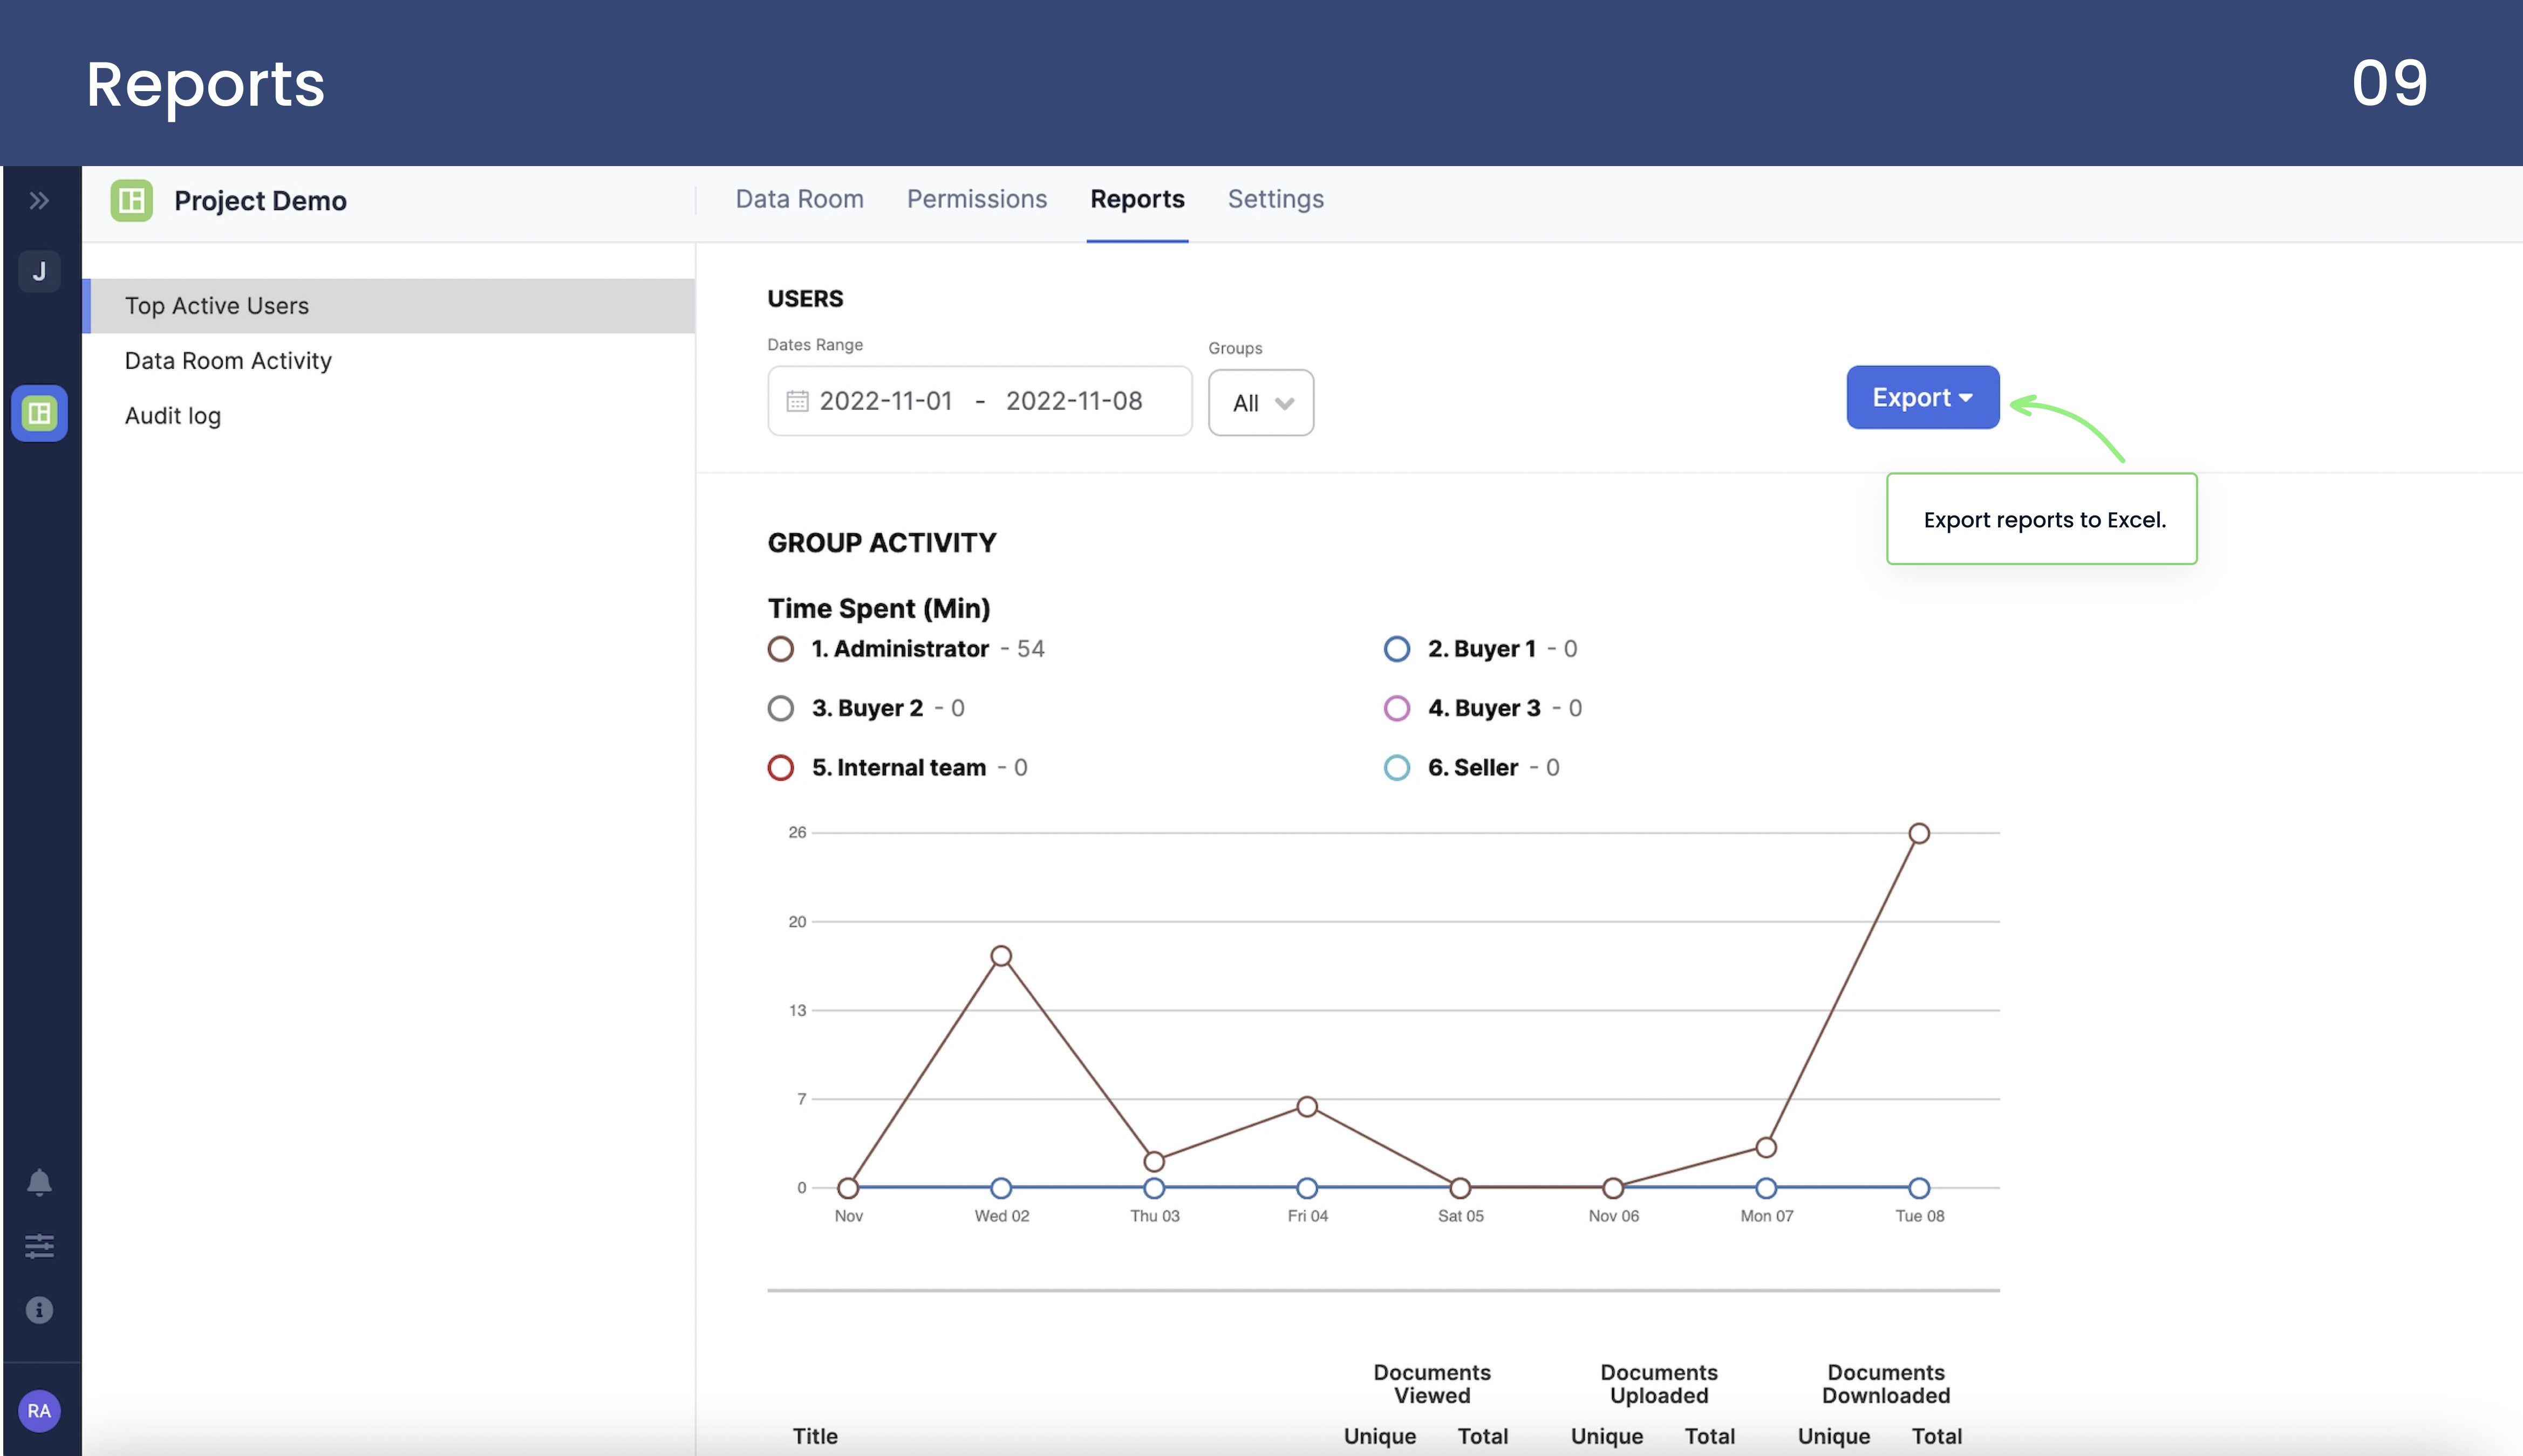Click the Time Spent (Min) label
The width and height of the screenshot is (2523, 1456).
[878, 608]
